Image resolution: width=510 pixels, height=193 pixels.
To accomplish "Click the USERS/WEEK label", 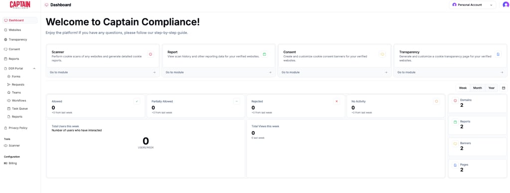I will 146,148.
